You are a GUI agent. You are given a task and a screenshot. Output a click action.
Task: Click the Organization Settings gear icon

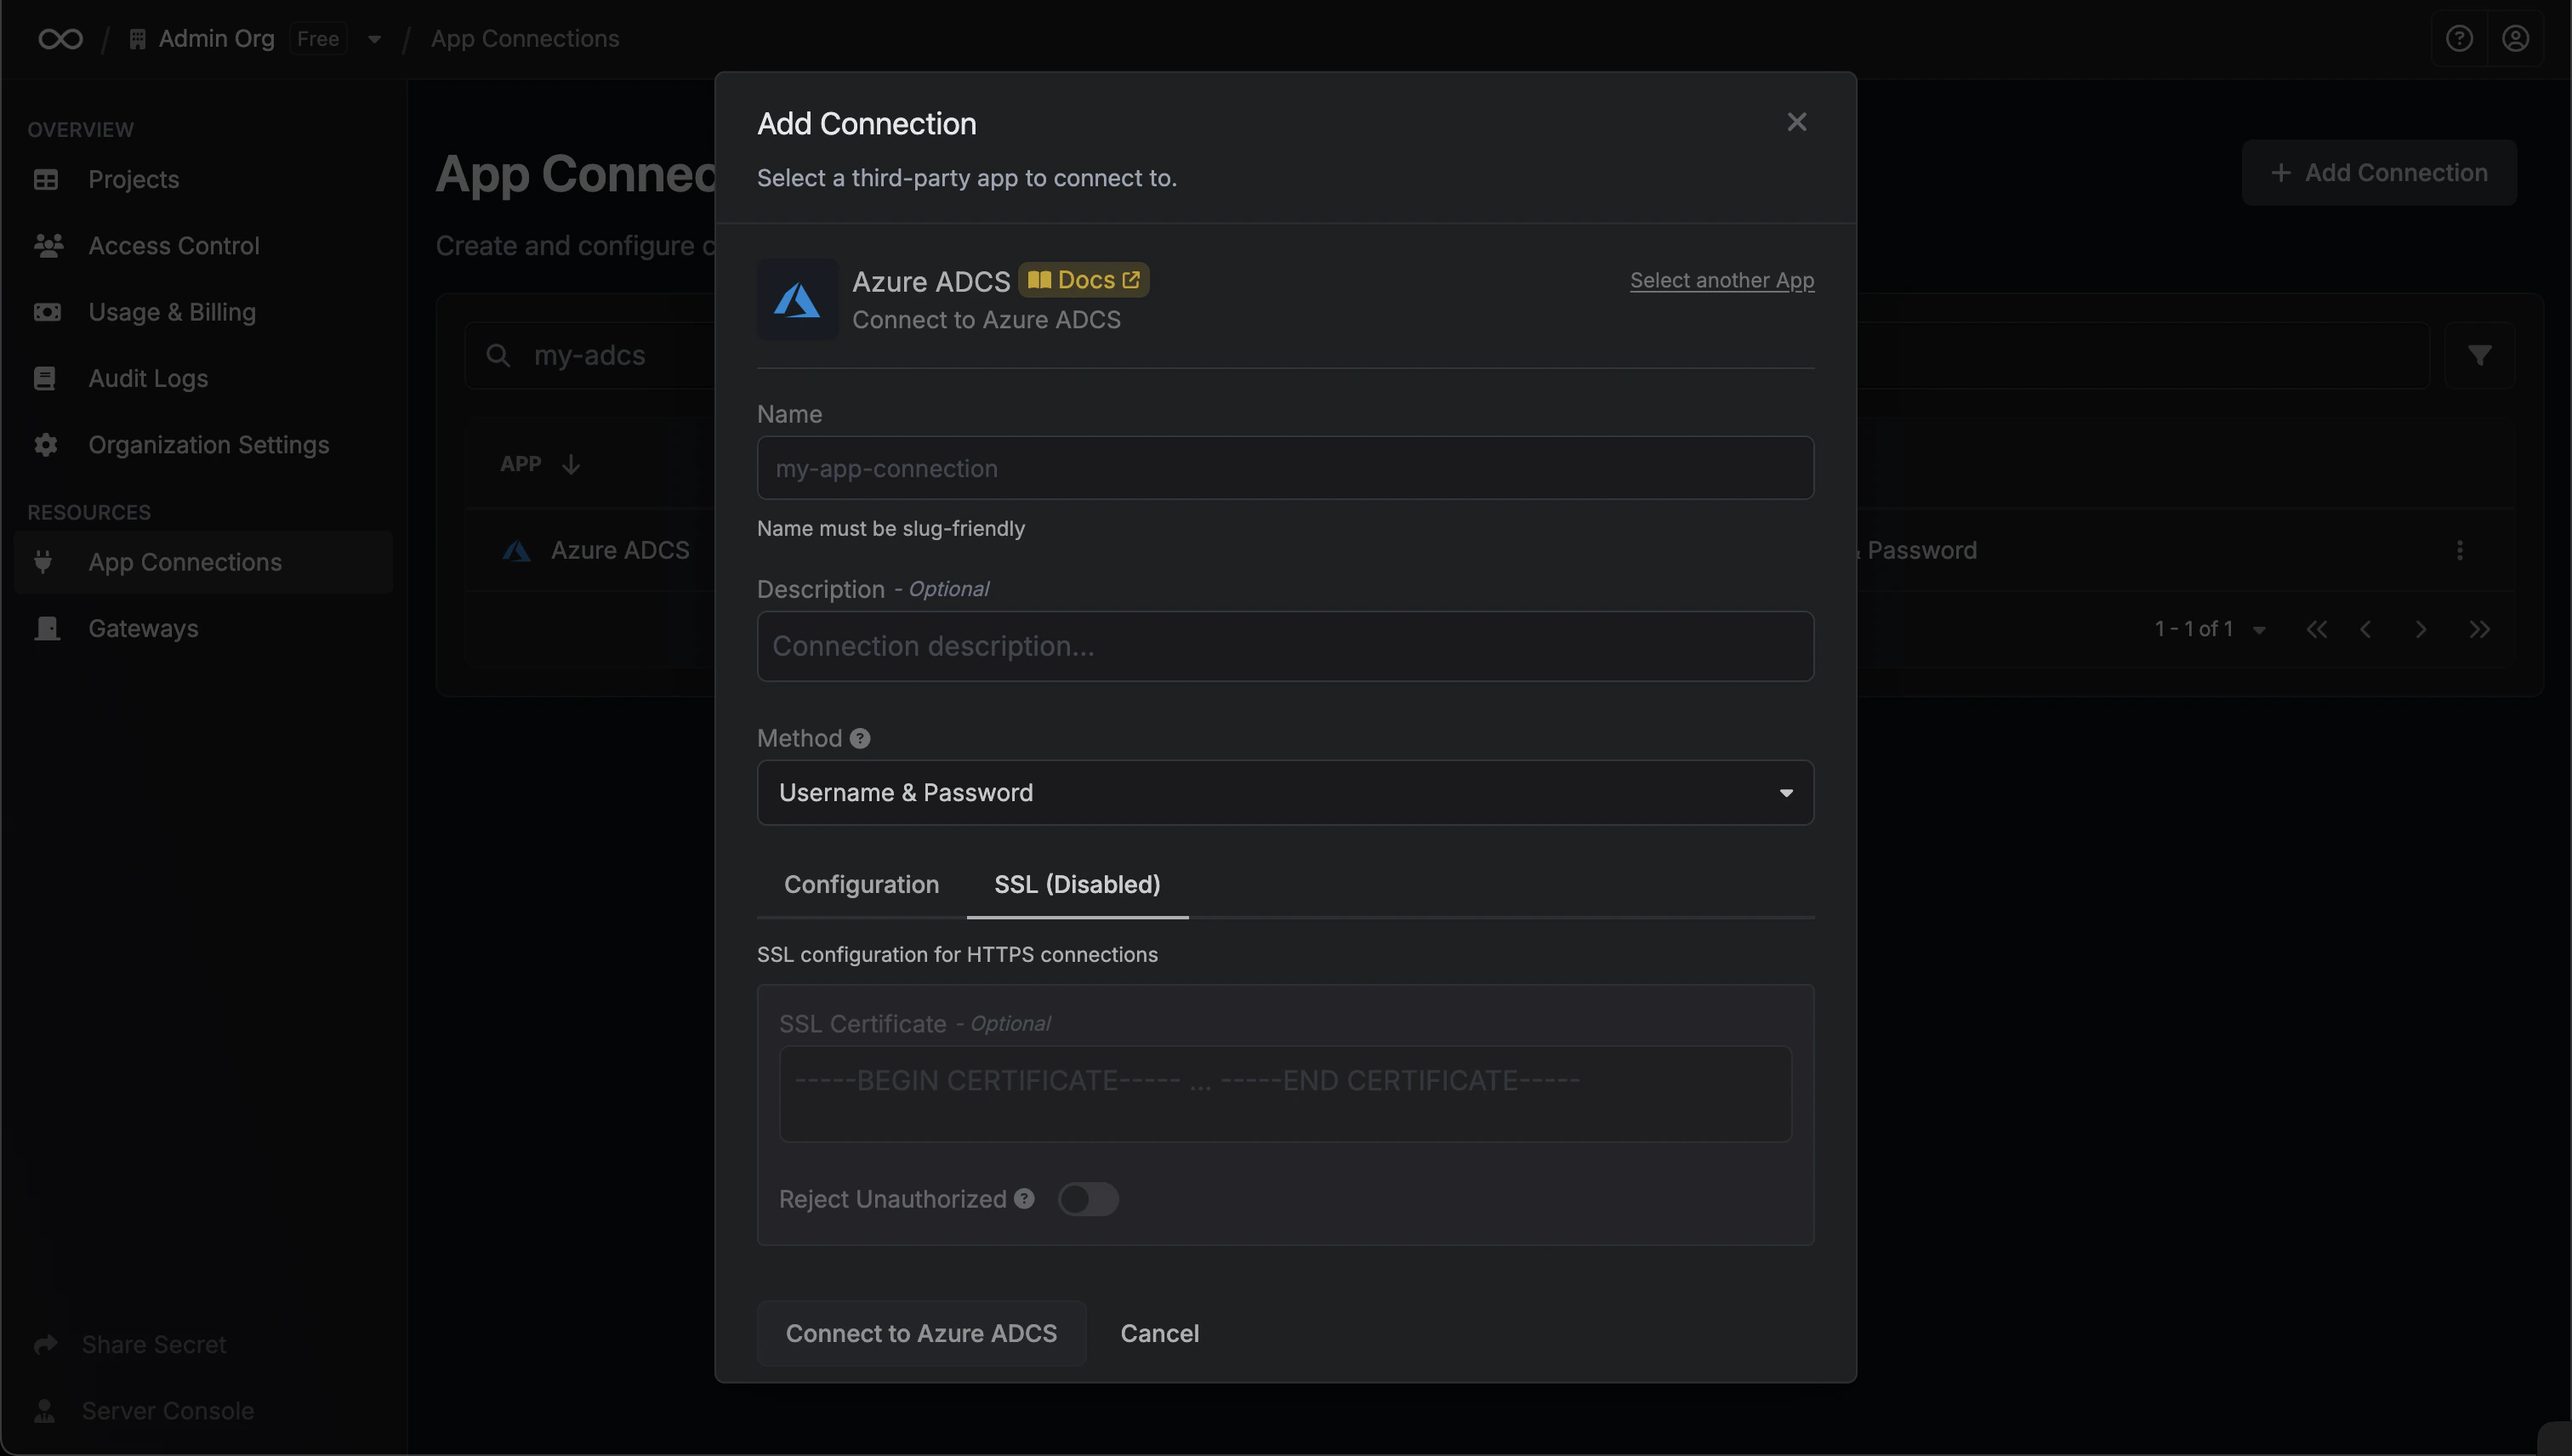point(46,445)
